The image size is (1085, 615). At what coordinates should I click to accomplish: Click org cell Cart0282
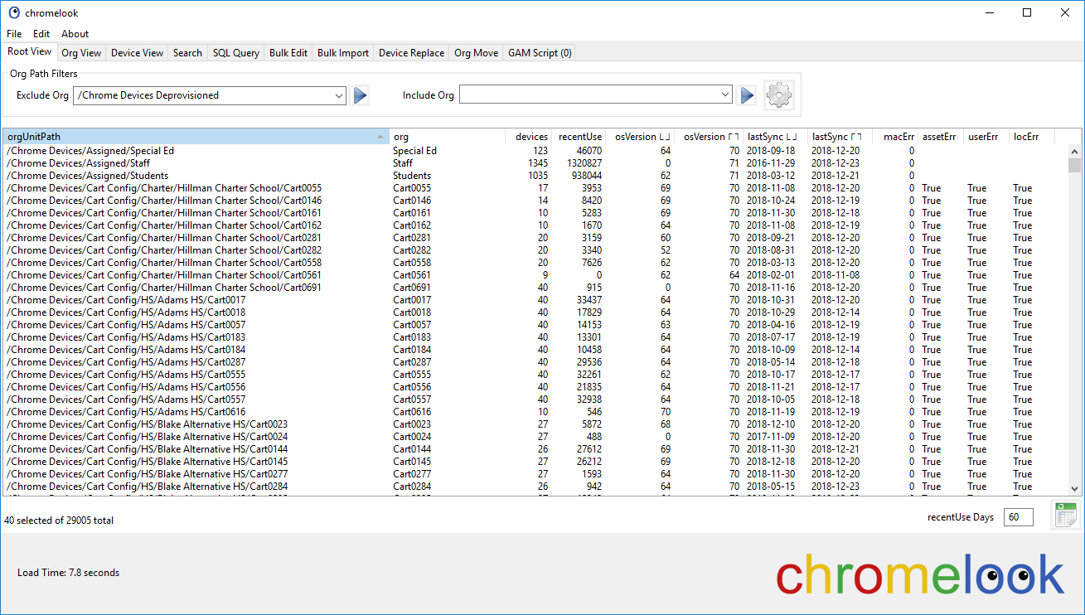412,250
